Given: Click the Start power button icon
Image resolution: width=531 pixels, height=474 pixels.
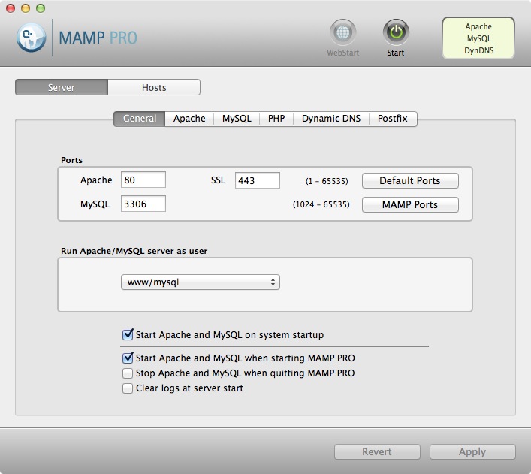Looking at the screenshot, I should [396, 32].
